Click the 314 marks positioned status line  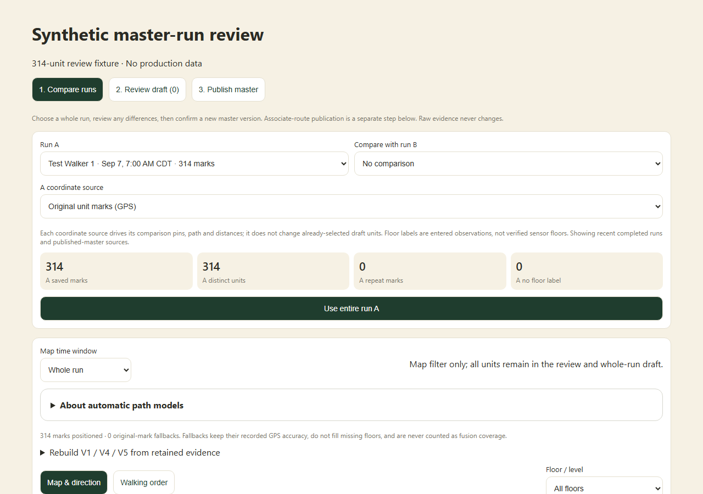point(274,436)
